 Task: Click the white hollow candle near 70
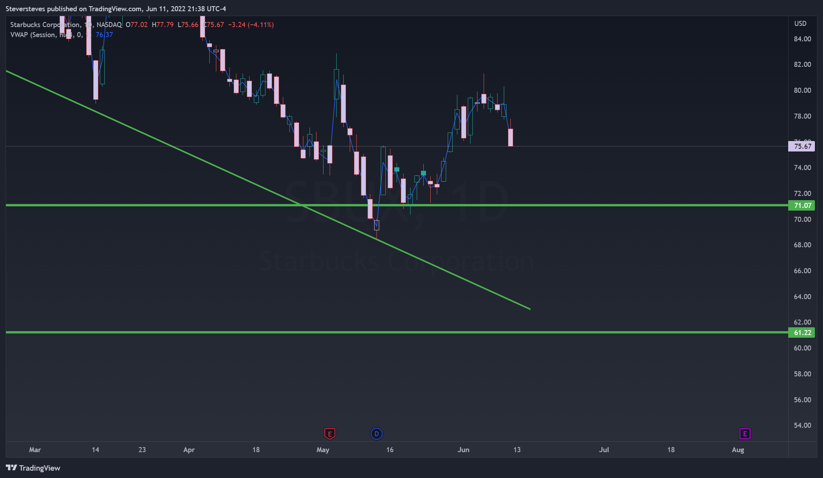[x=376, y=225]
